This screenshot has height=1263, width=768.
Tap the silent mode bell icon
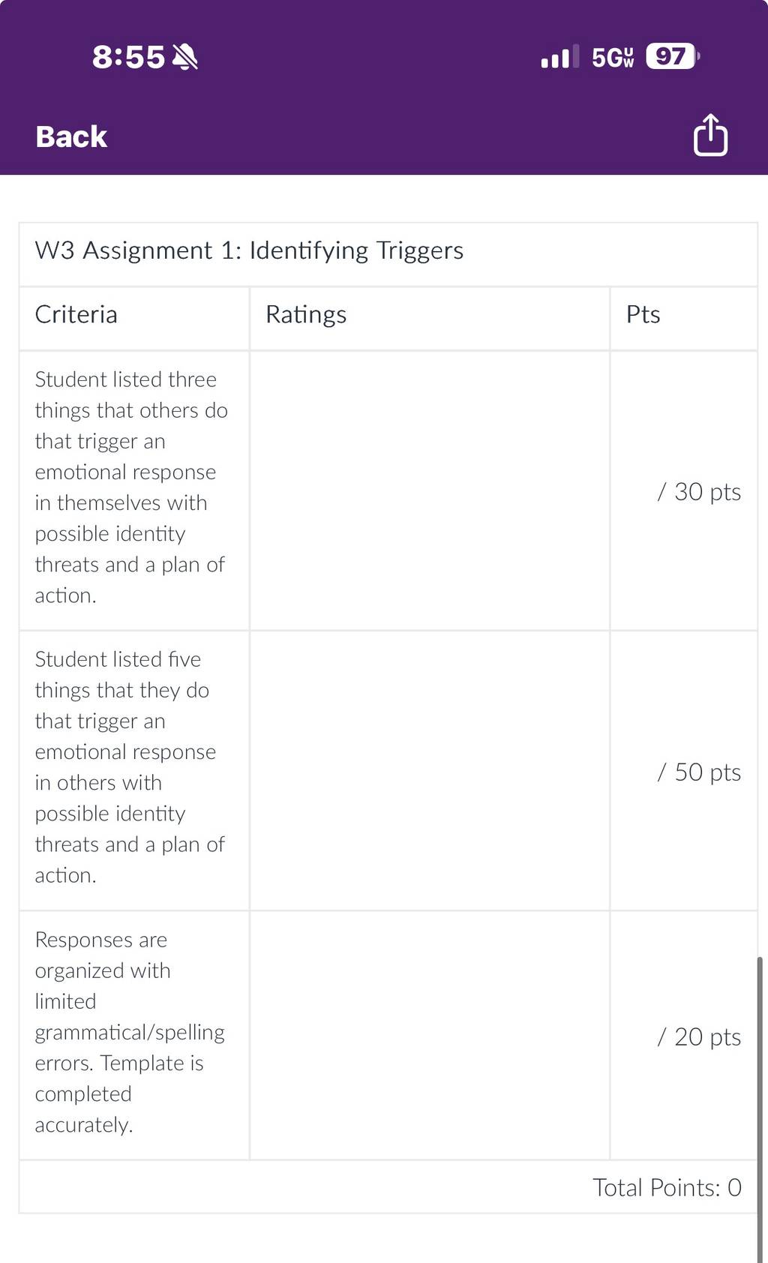click(184, 57)
